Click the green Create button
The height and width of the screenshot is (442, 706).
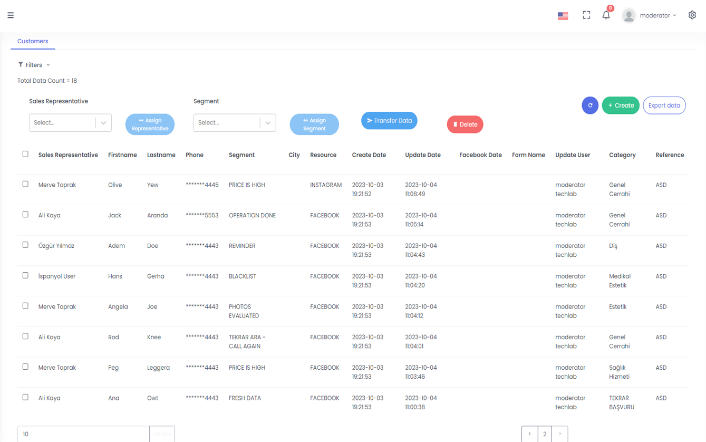coord(621,105)
